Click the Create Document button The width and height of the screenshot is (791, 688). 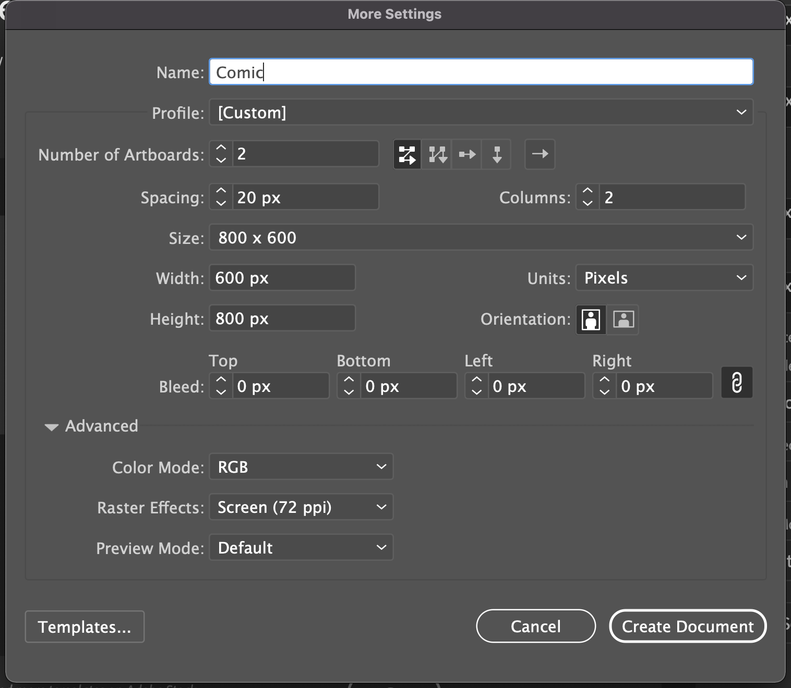687,626
